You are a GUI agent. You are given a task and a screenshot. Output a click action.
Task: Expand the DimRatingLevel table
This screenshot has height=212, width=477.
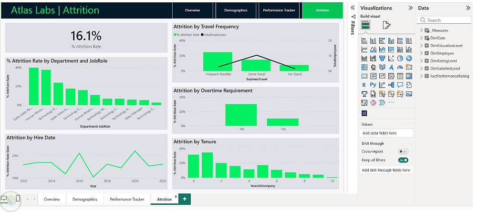coord(422,61)
